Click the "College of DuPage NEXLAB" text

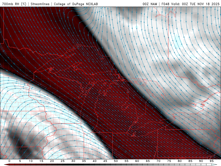pos(76,4)
